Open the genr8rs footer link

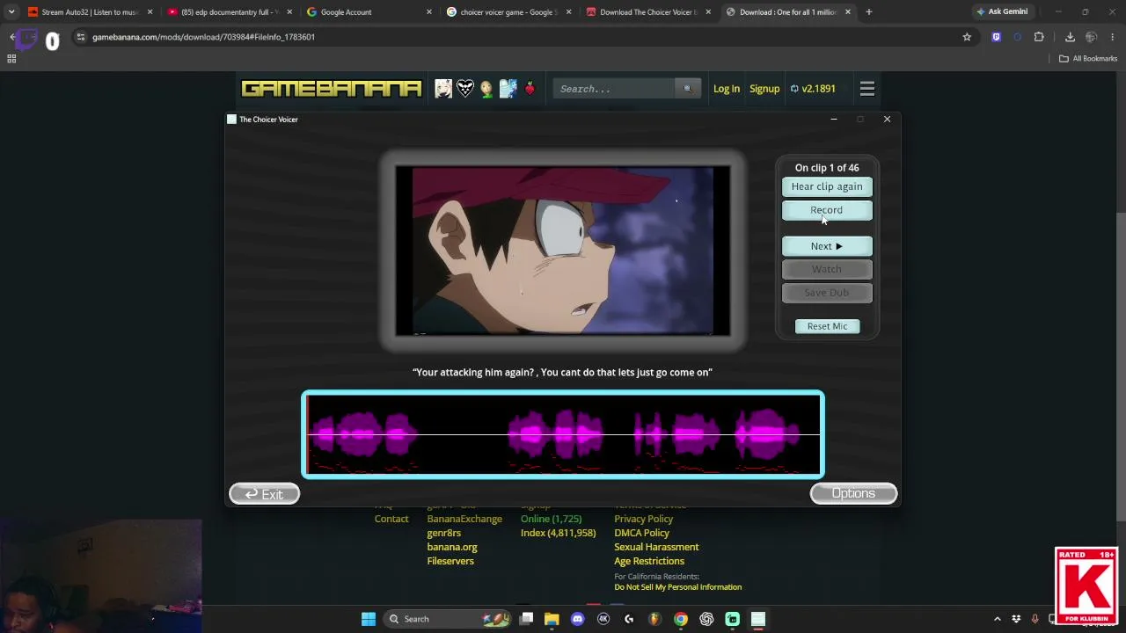tap(444, 533)
